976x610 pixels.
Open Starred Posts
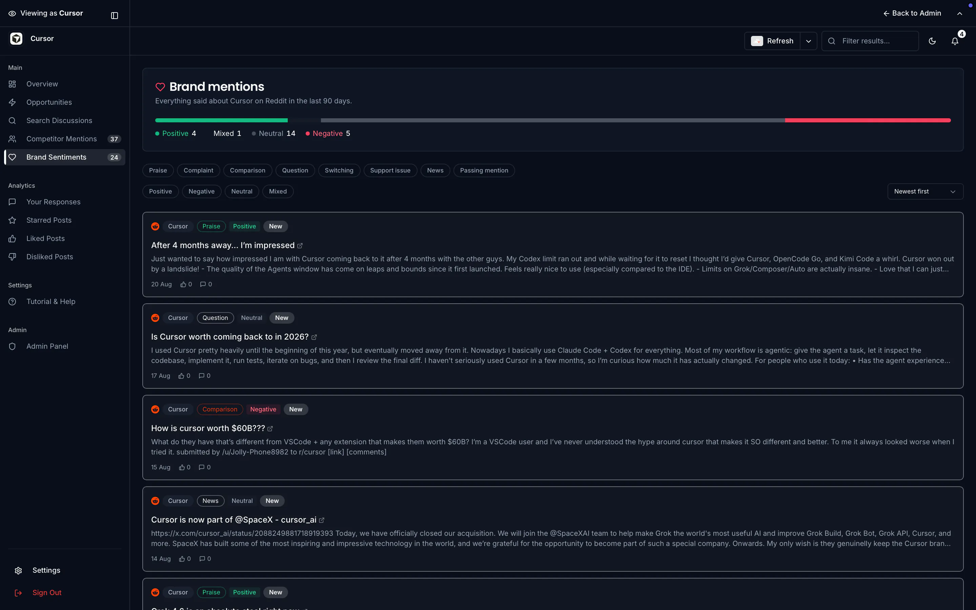coord(64,220)
